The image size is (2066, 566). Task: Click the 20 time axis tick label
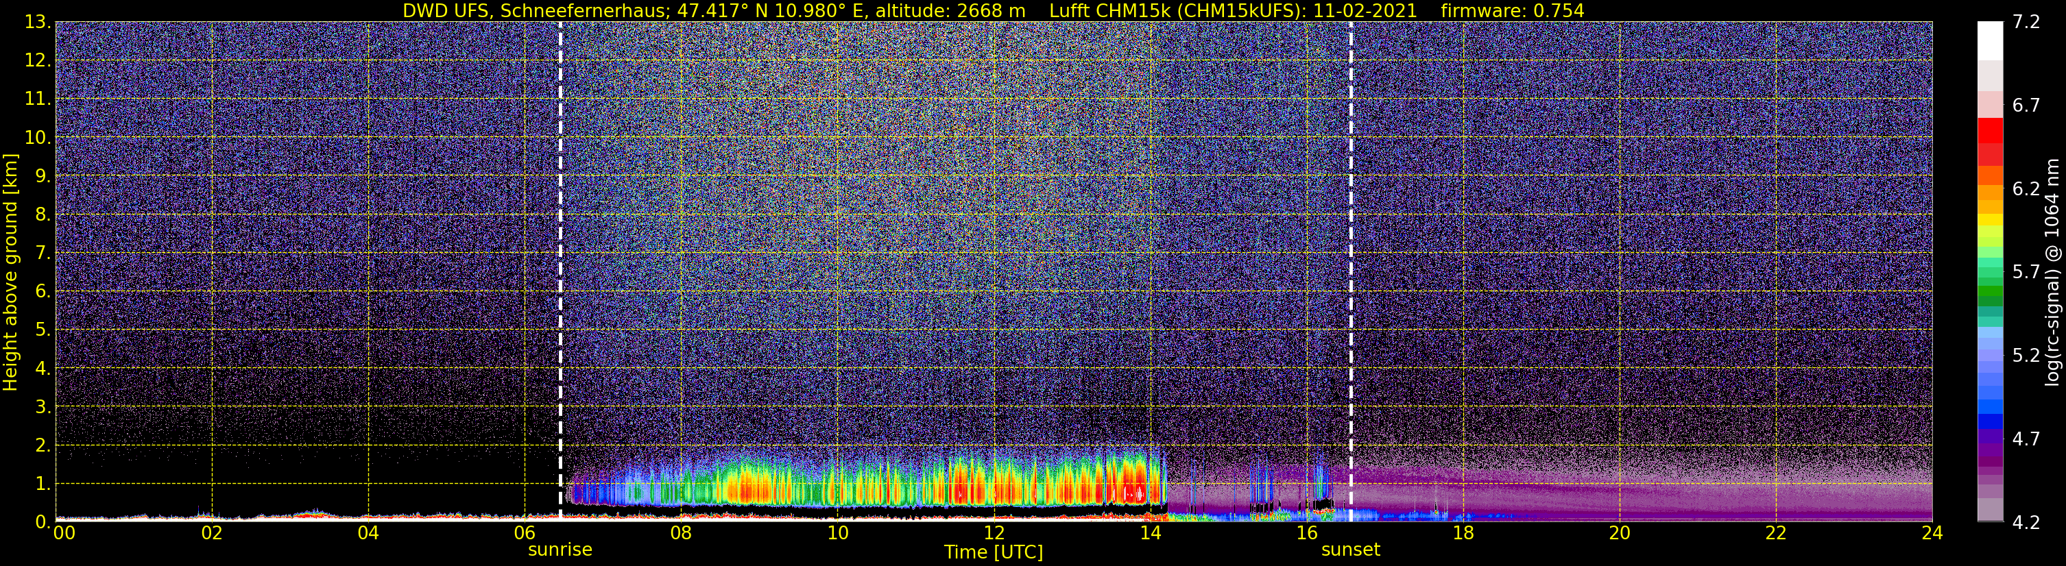coord(1620,533)
